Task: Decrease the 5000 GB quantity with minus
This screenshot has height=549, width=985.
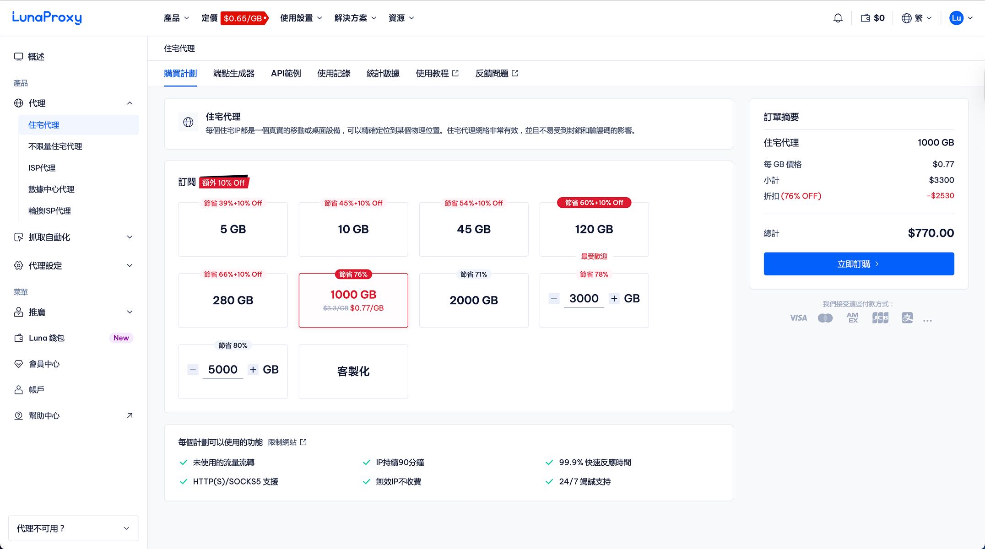Action: [x=193, y=370]
